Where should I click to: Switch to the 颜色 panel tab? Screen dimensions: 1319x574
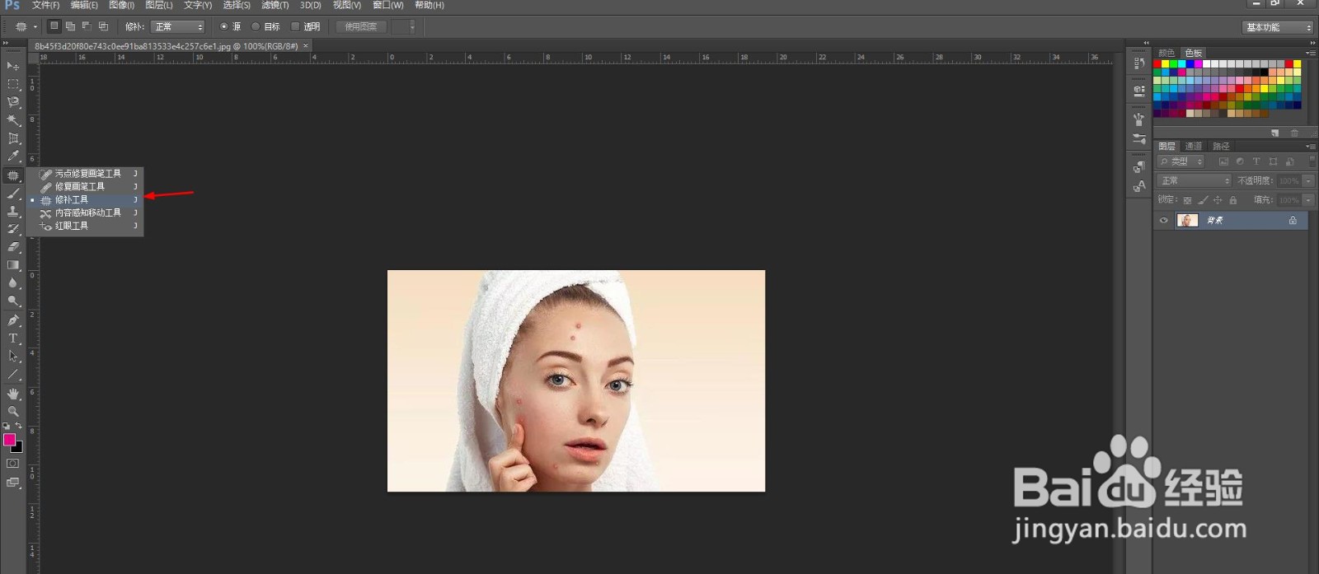pos(1166,53)
